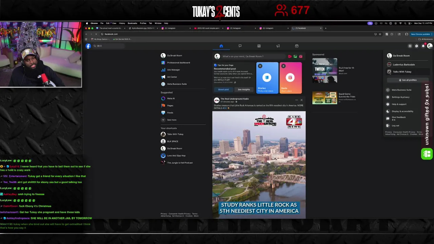Switch to the Bill could require browser tab
The image size is (434, 244).
209,28
